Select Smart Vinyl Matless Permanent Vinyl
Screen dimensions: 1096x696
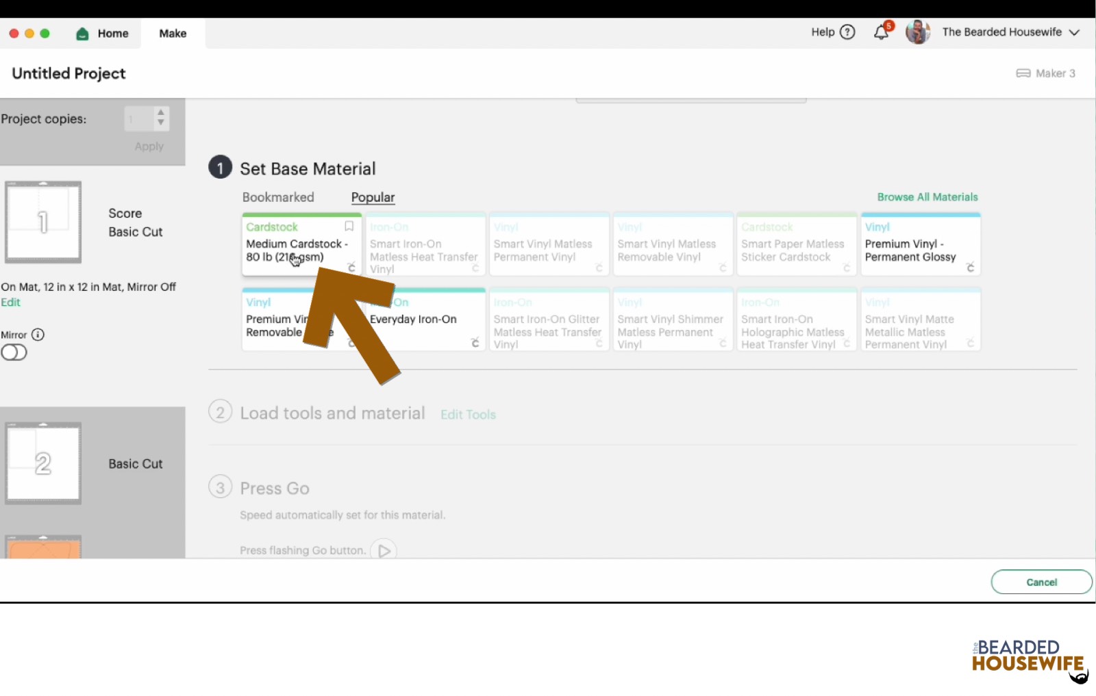[x=549, y=244]
